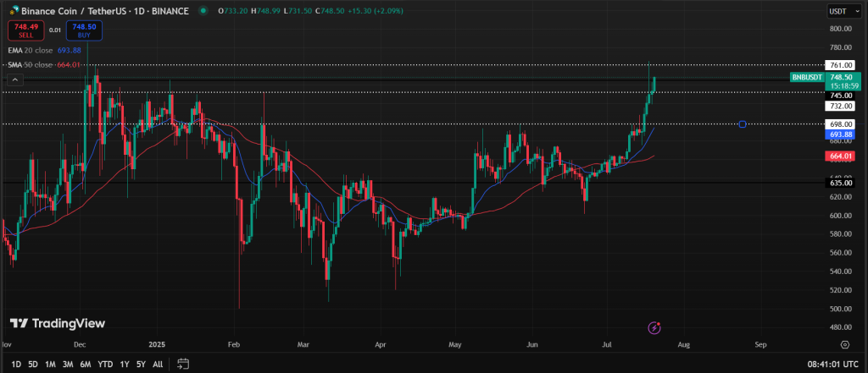The height and width of the screenshot is (373, 868).
Task: Click the blue 693.88 EMA price label
Action: tap(840, 134)
